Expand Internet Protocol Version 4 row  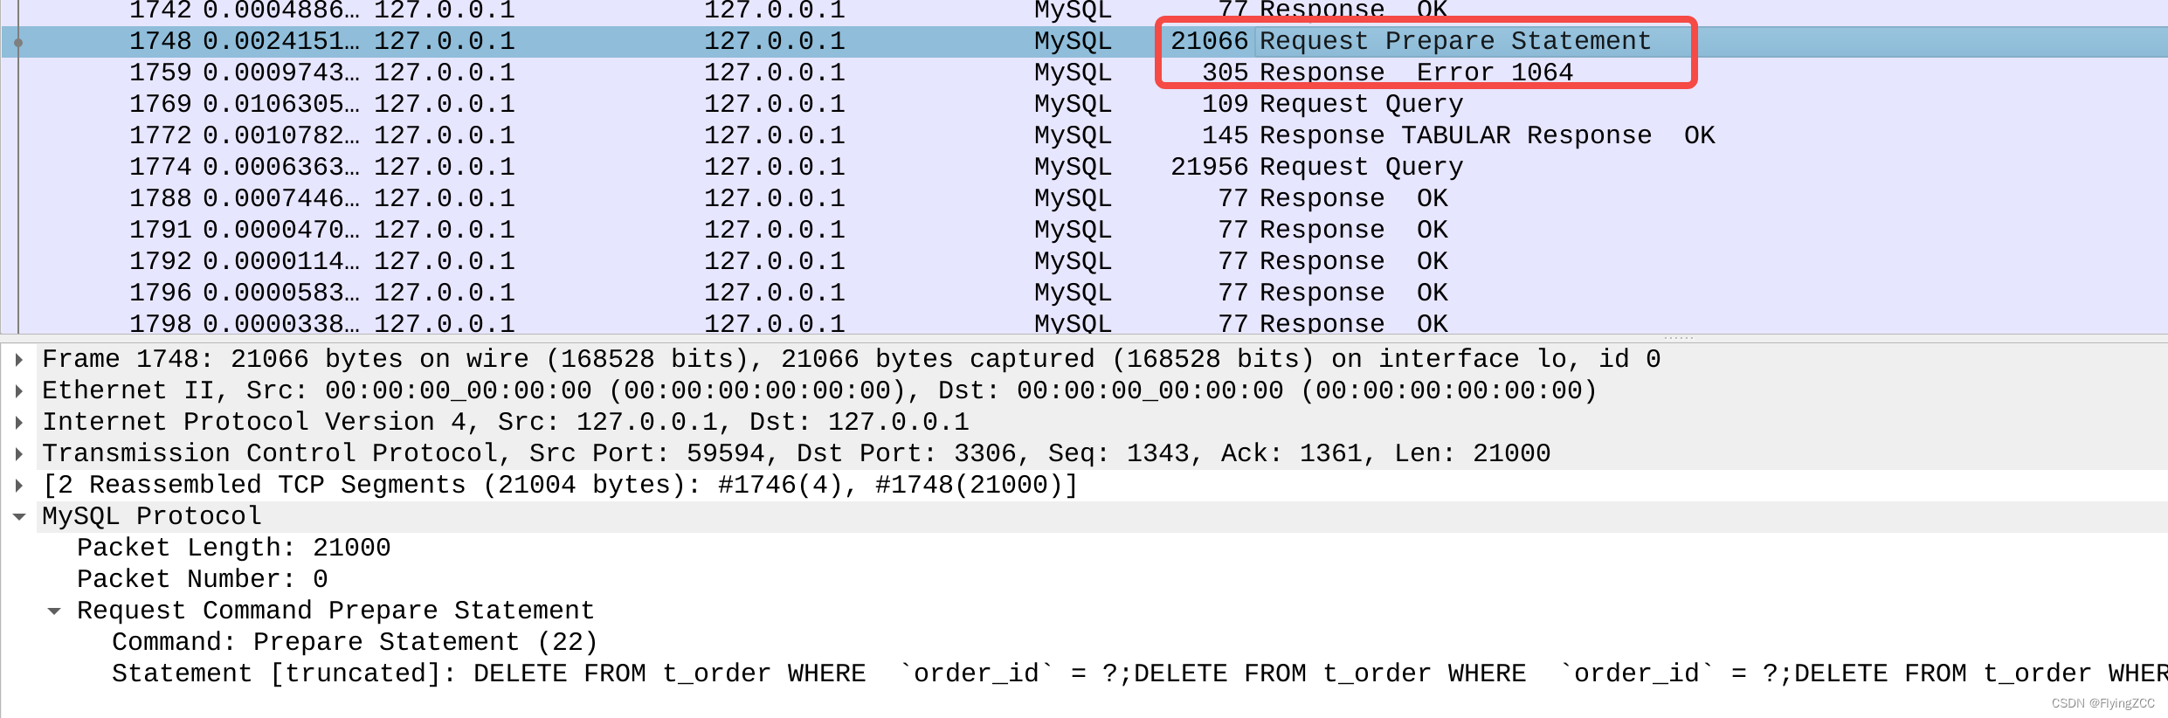point(19,422)
